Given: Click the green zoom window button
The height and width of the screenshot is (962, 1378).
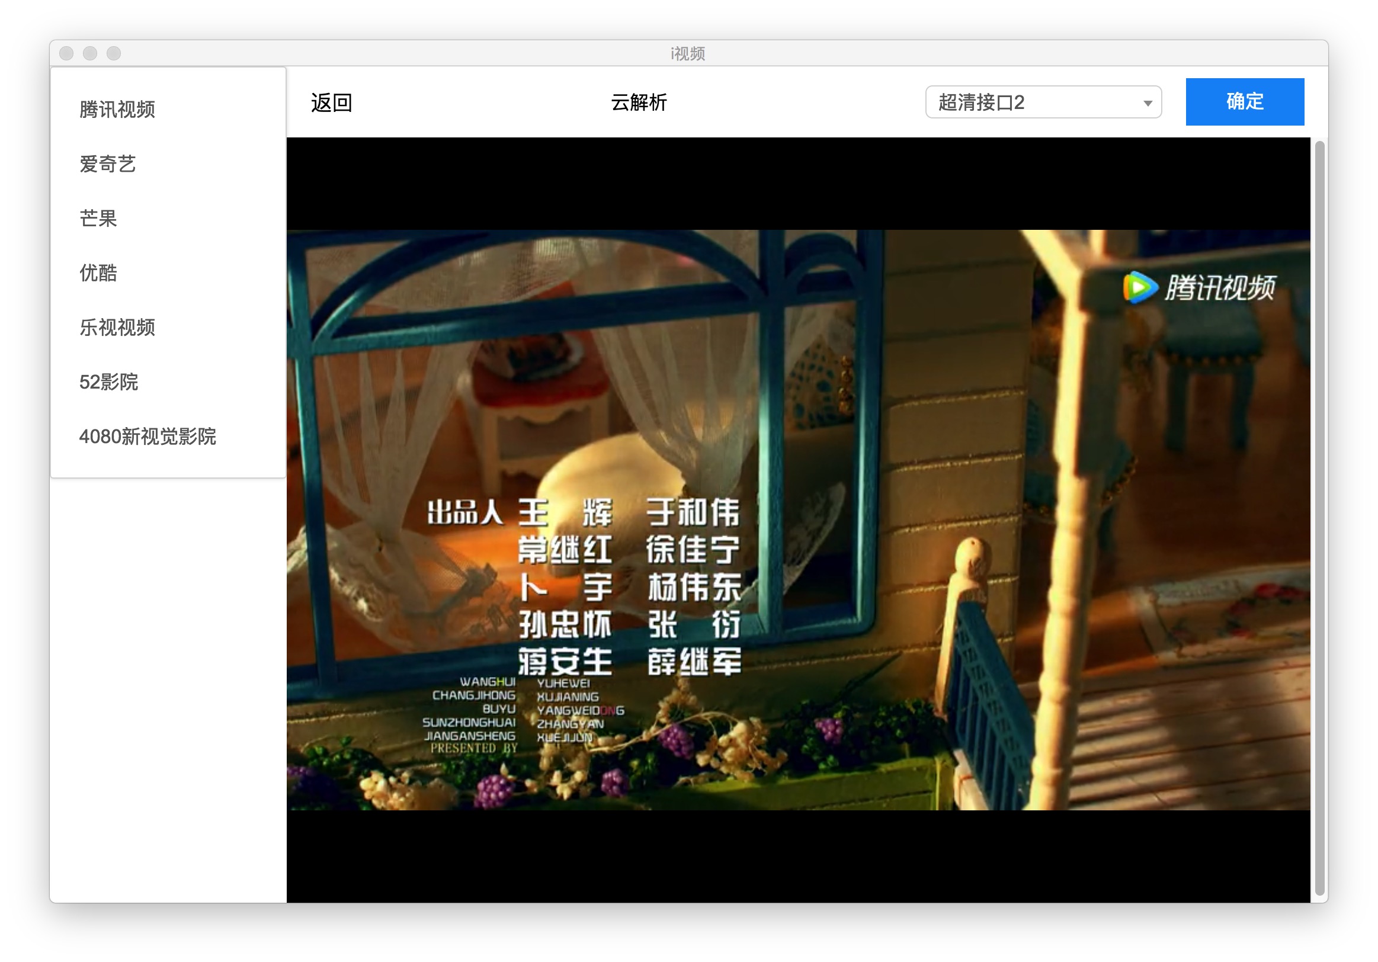Looking at the screenshot, I should pyautogui.click(x=114, y=53).
